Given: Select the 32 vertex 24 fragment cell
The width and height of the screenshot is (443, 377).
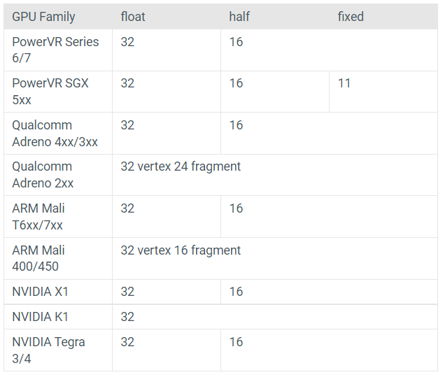Looking at the screenshot, I should 181,166.
